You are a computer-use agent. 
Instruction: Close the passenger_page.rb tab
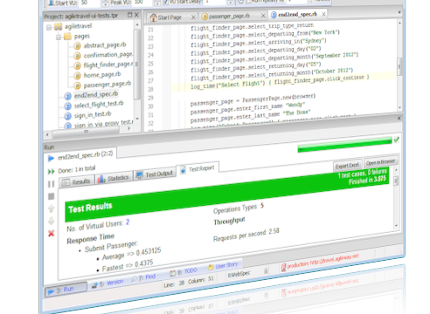click(x=263, y=15)
